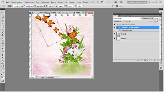The width and height of the screenshot is (164, 92).
Task: Select the Horizontal Type tool
Action: coord(3,55)
